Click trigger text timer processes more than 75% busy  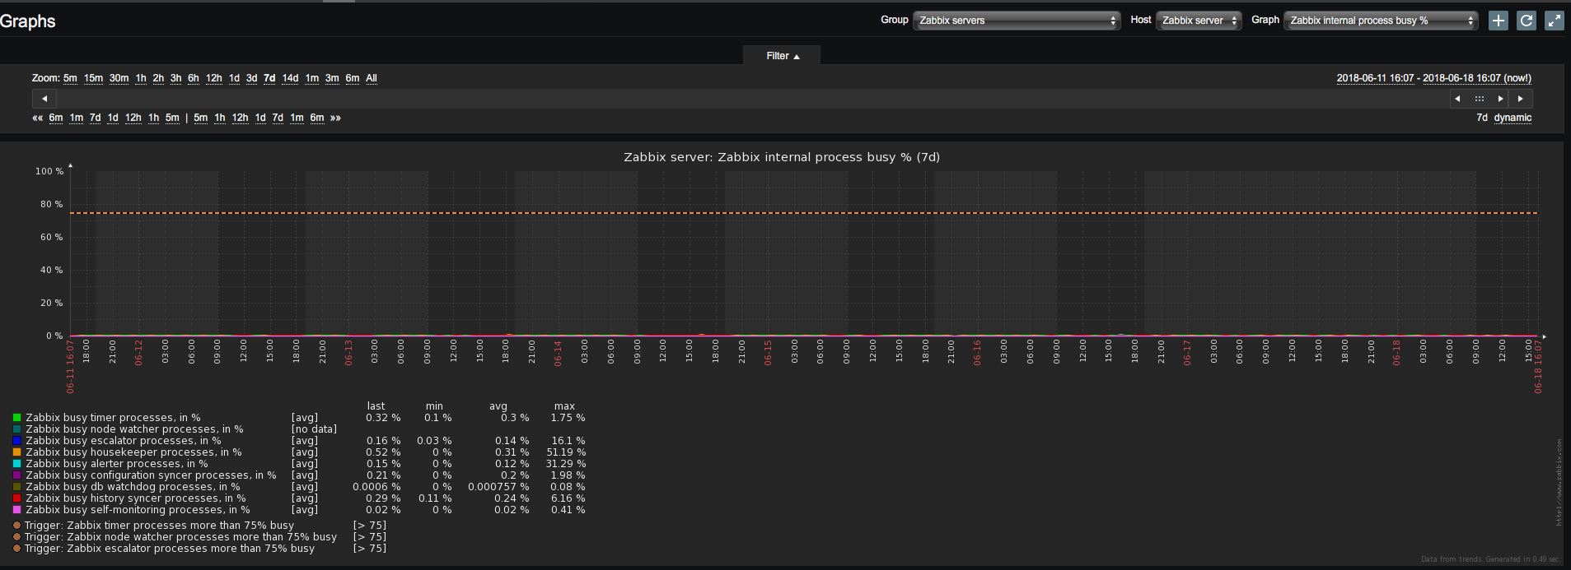coord(159,525)
